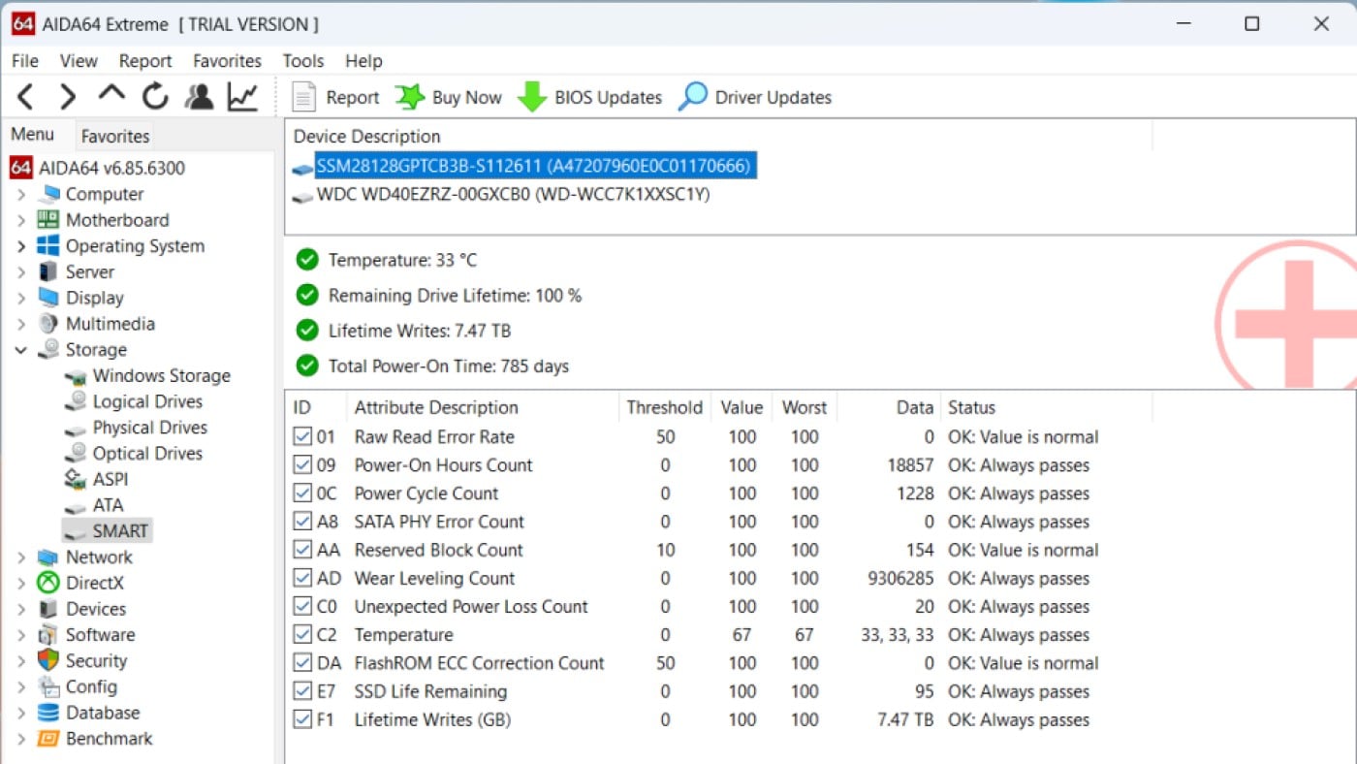The image size is (1357, 764).
Task: Go up one level with Up arrow
Action: click(111, 96)
